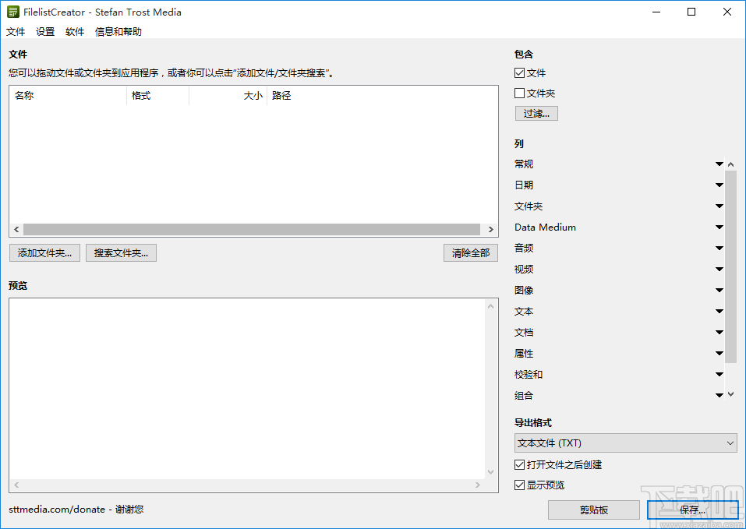This screenshot has width=746, height=529.
Task: Disable the 打开文件之后创建 option
Action: pos(519,464)
